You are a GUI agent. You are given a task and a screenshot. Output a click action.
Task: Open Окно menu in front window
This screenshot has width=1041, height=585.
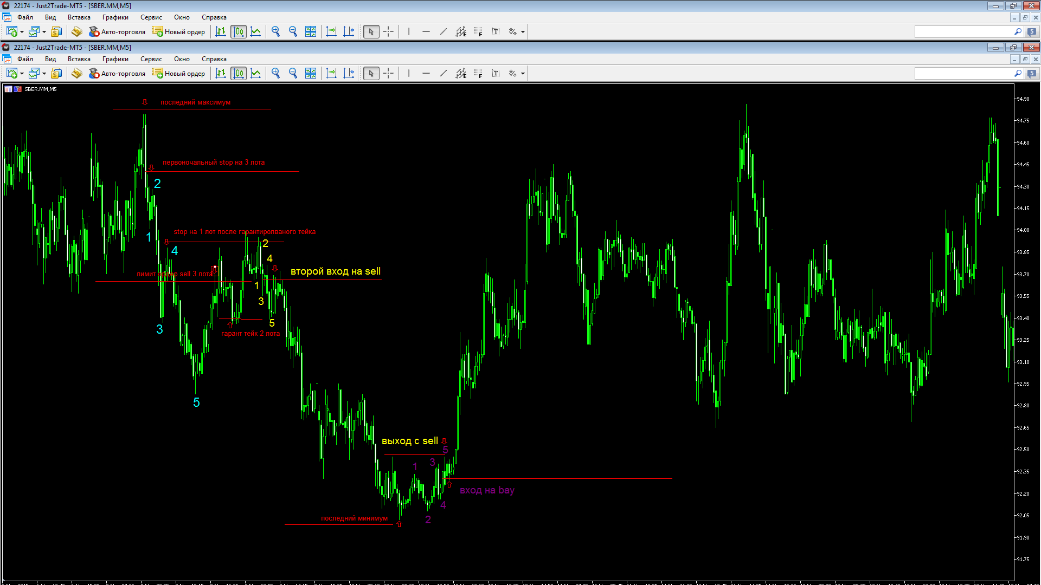point(182,59)
